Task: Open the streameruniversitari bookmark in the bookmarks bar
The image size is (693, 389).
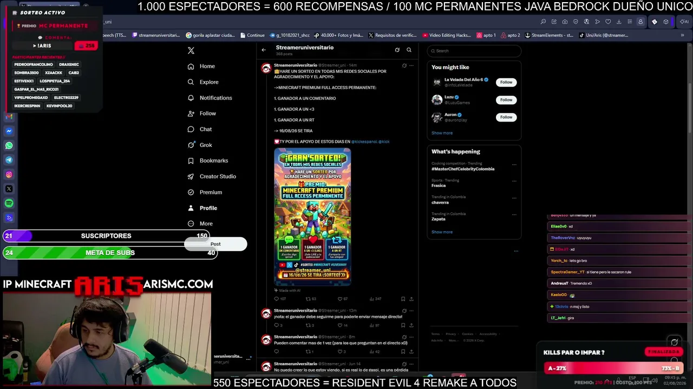Action: tap(156, 35)
